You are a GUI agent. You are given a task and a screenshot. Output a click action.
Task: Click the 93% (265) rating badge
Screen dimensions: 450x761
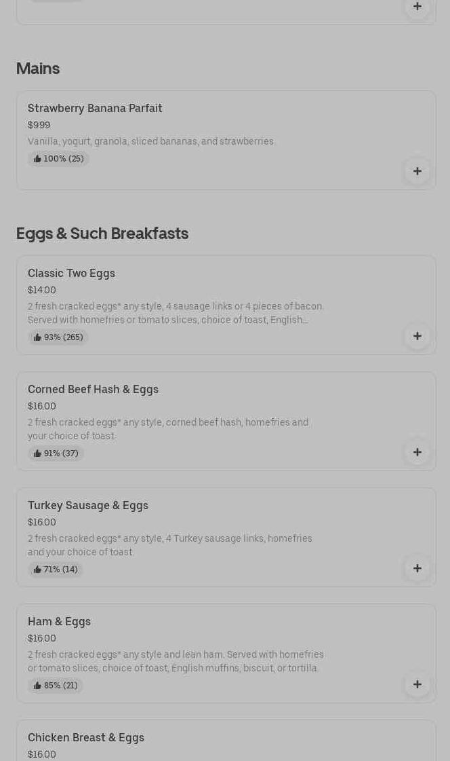coord(58,337)
